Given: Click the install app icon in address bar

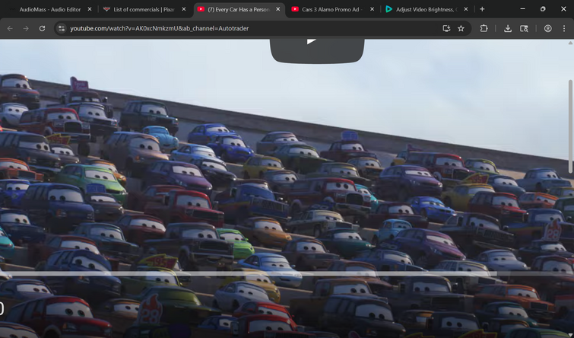Looking at the screenshot, I should (446, 28).
